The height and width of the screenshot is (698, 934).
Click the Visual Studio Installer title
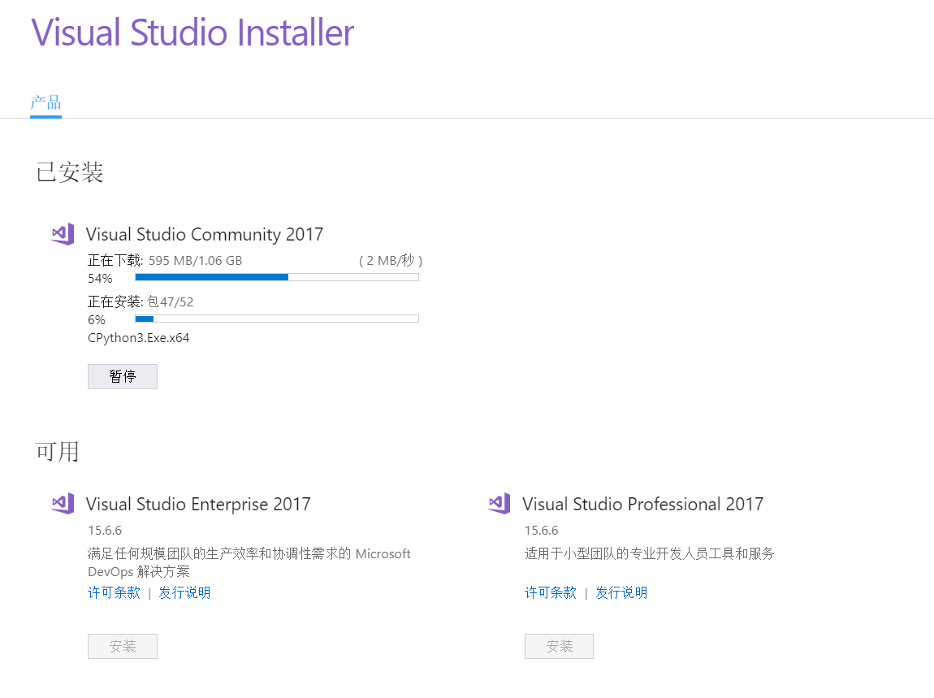click(192, 33)
